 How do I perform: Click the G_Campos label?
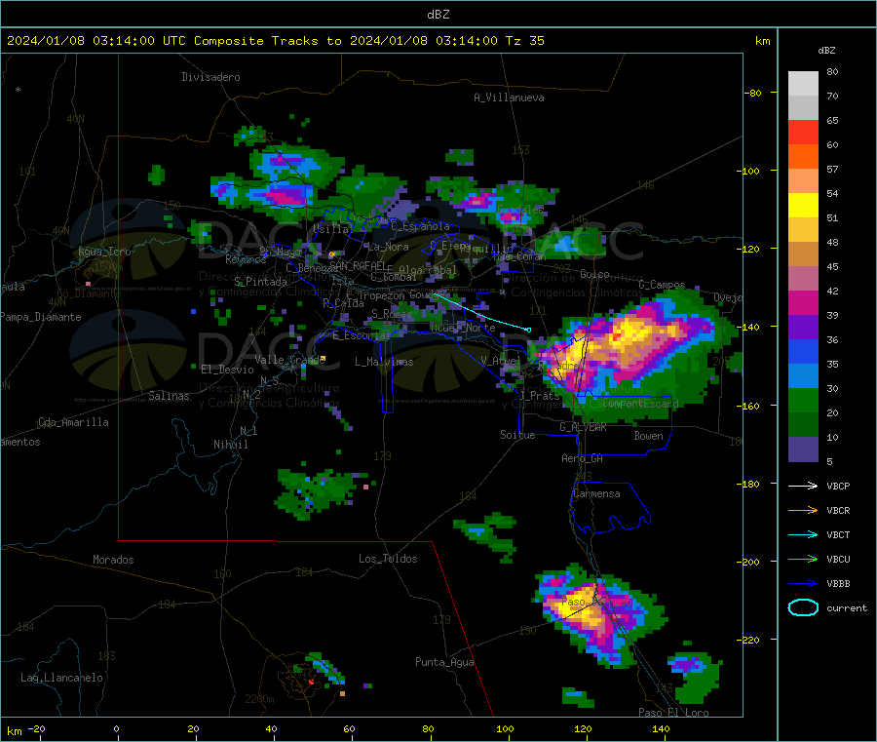click(662, 285)
